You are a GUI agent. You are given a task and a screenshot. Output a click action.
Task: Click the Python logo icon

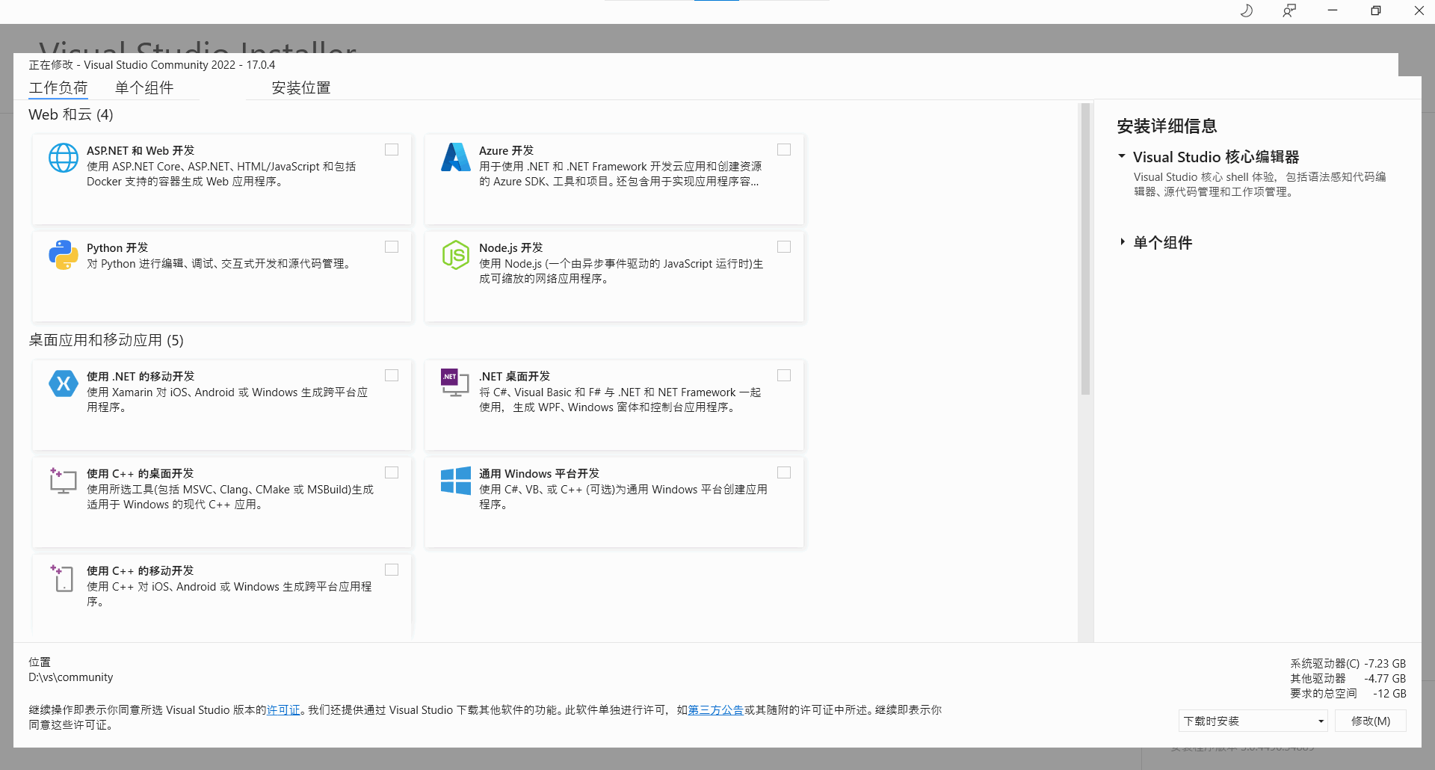(64, 255)
